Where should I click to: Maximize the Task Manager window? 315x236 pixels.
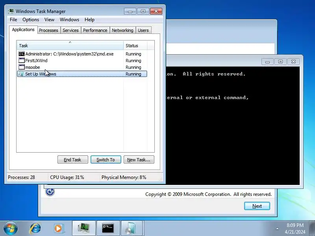point(143,11)
